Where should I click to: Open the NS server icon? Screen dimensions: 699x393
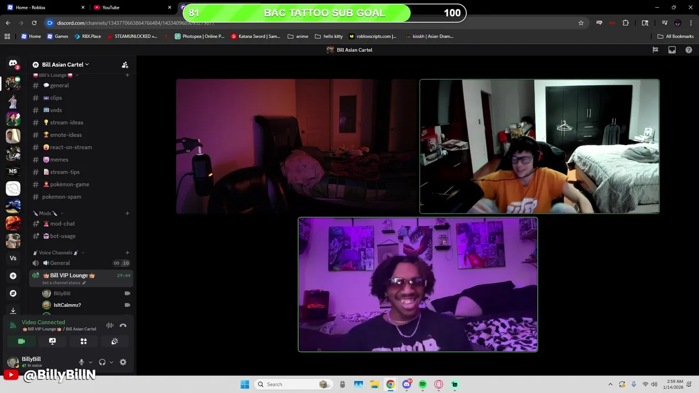click(13, 171)
